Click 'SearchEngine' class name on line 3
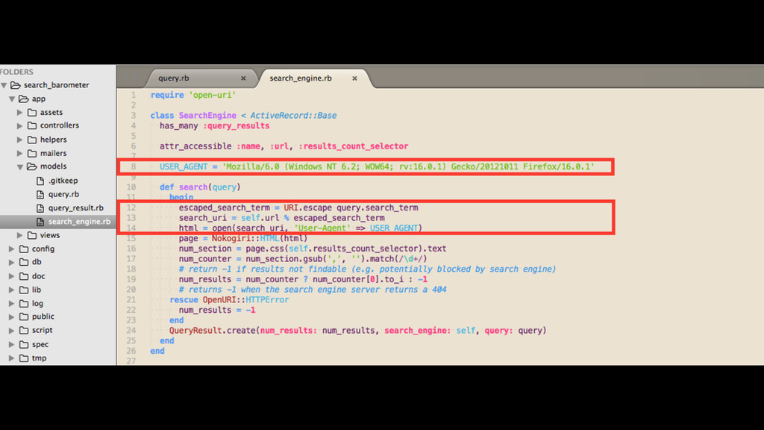 tap(207, 116)
